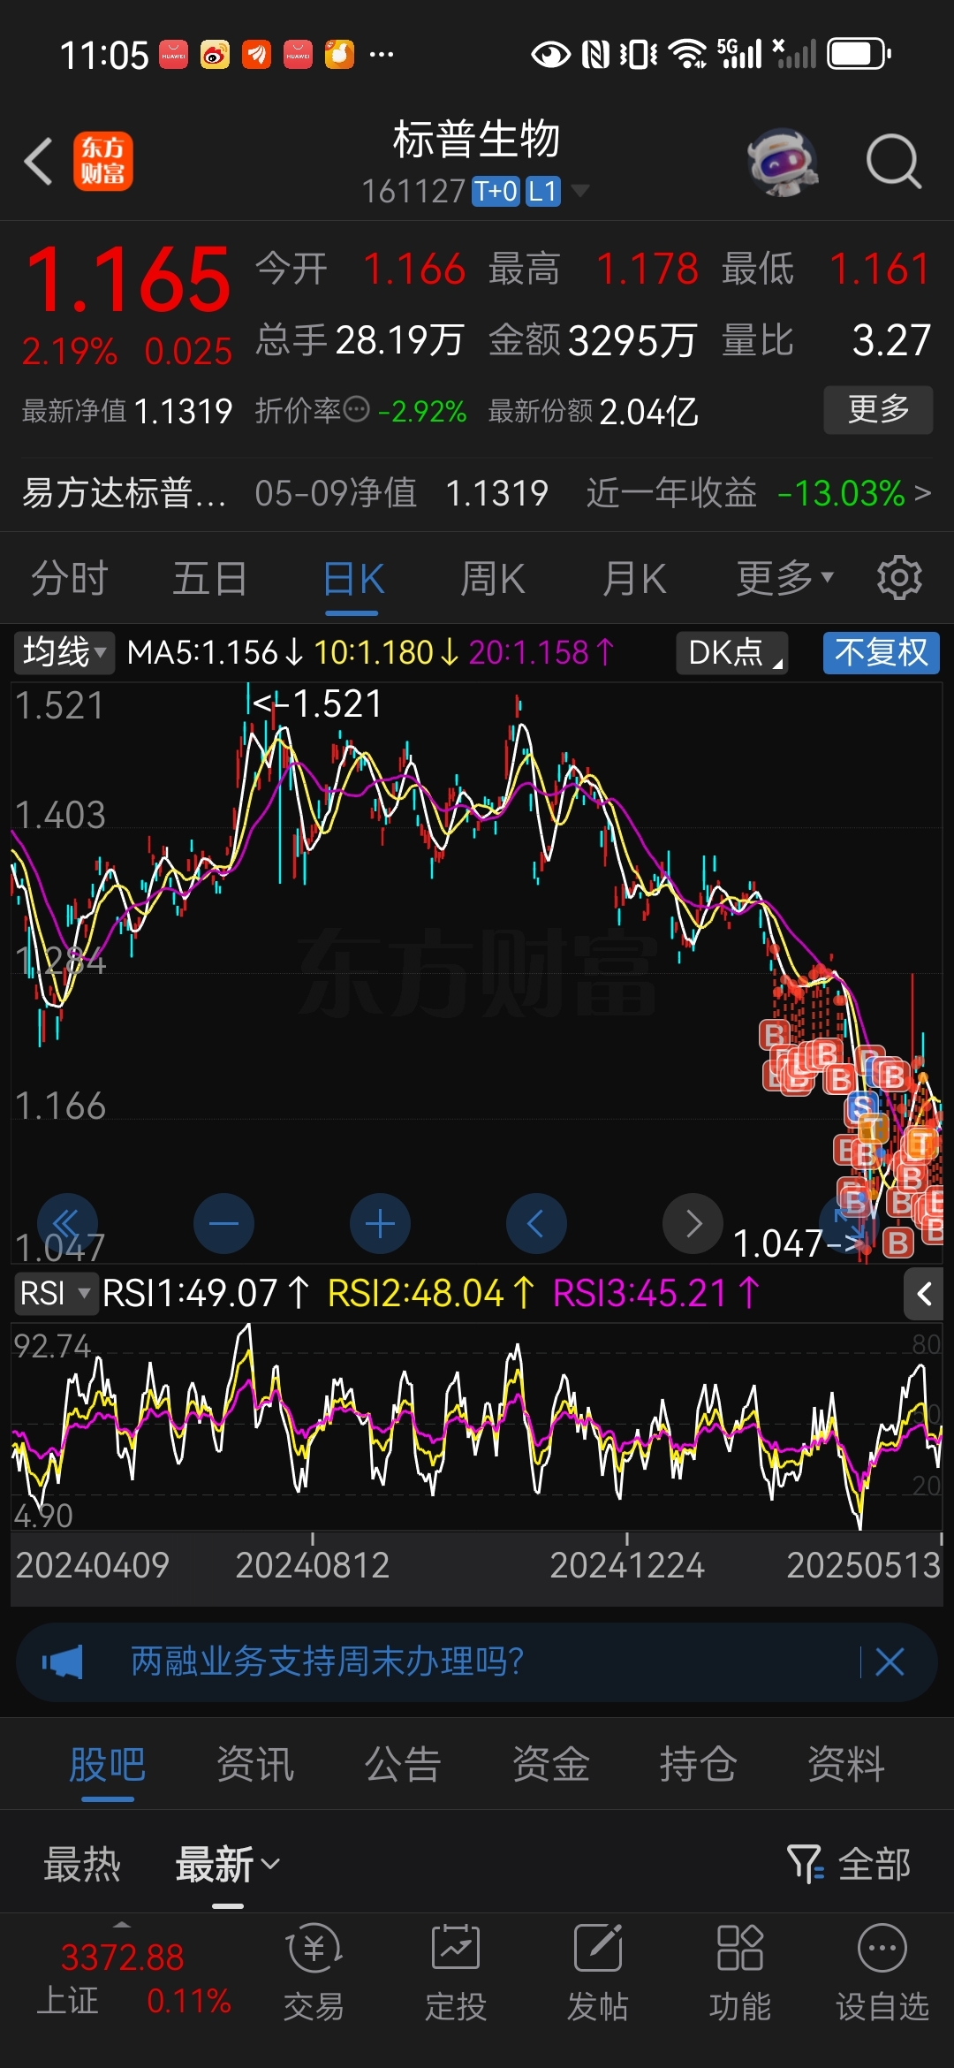This screenshot has width=954, height=2068.
Task: Tap the RSI sub-chart area
Action: click(x=477, y=1425)
